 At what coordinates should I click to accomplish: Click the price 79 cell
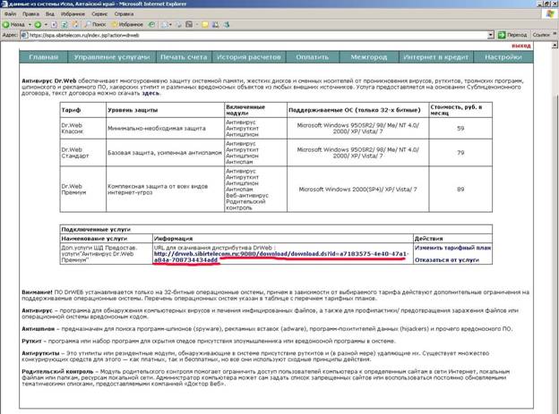(460, 152)
